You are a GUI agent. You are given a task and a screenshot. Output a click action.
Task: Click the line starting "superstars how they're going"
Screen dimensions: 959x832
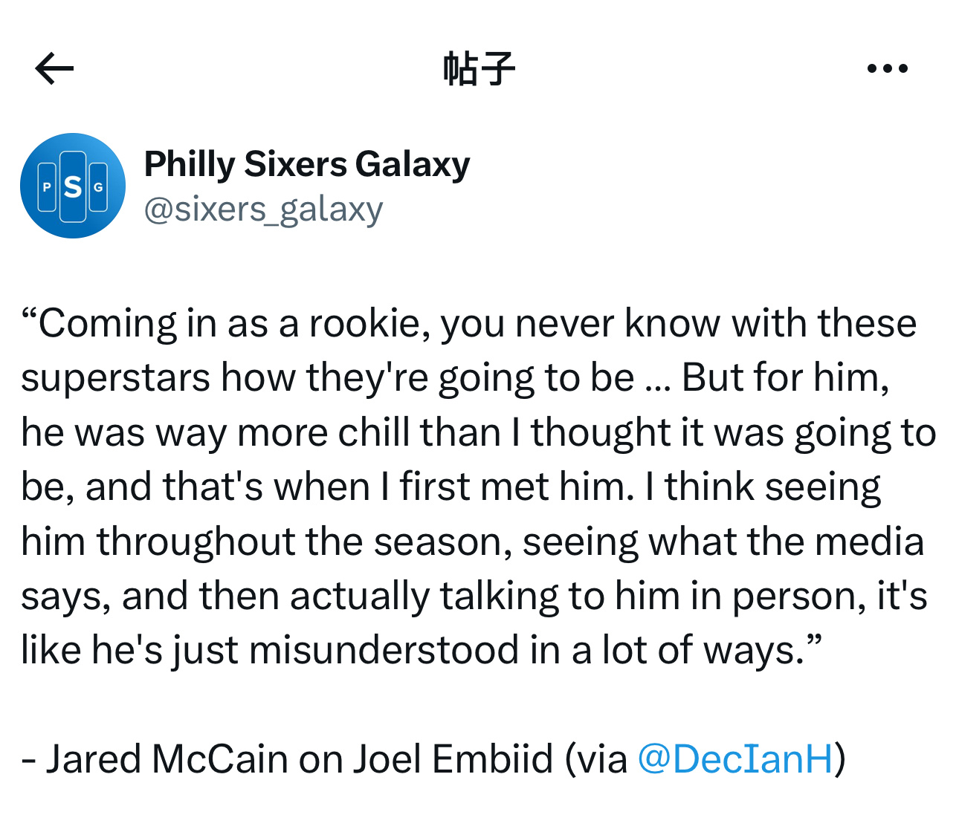(455, 378)
